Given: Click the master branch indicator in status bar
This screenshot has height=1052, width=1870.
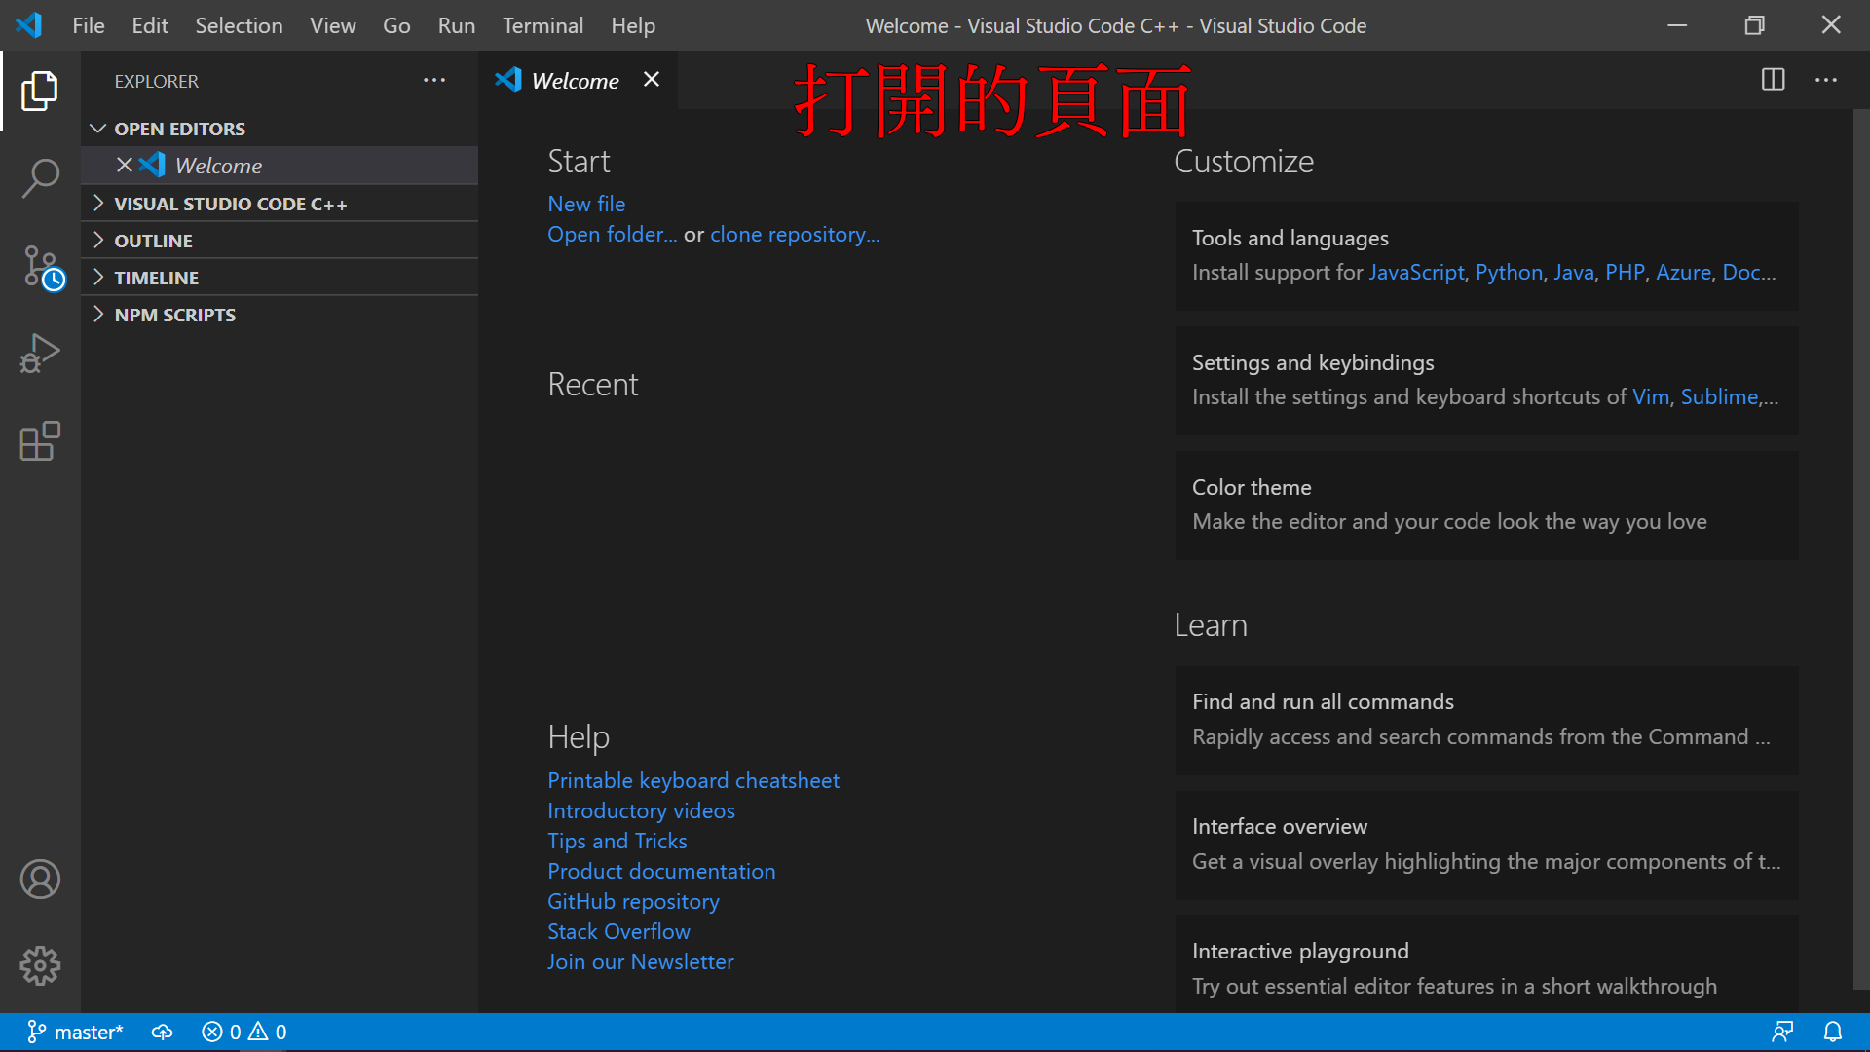Looking at the screenshot, I should coord(76,1032).
